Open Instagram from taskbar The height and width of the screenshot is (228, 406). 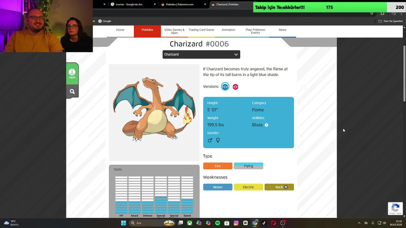236,223
